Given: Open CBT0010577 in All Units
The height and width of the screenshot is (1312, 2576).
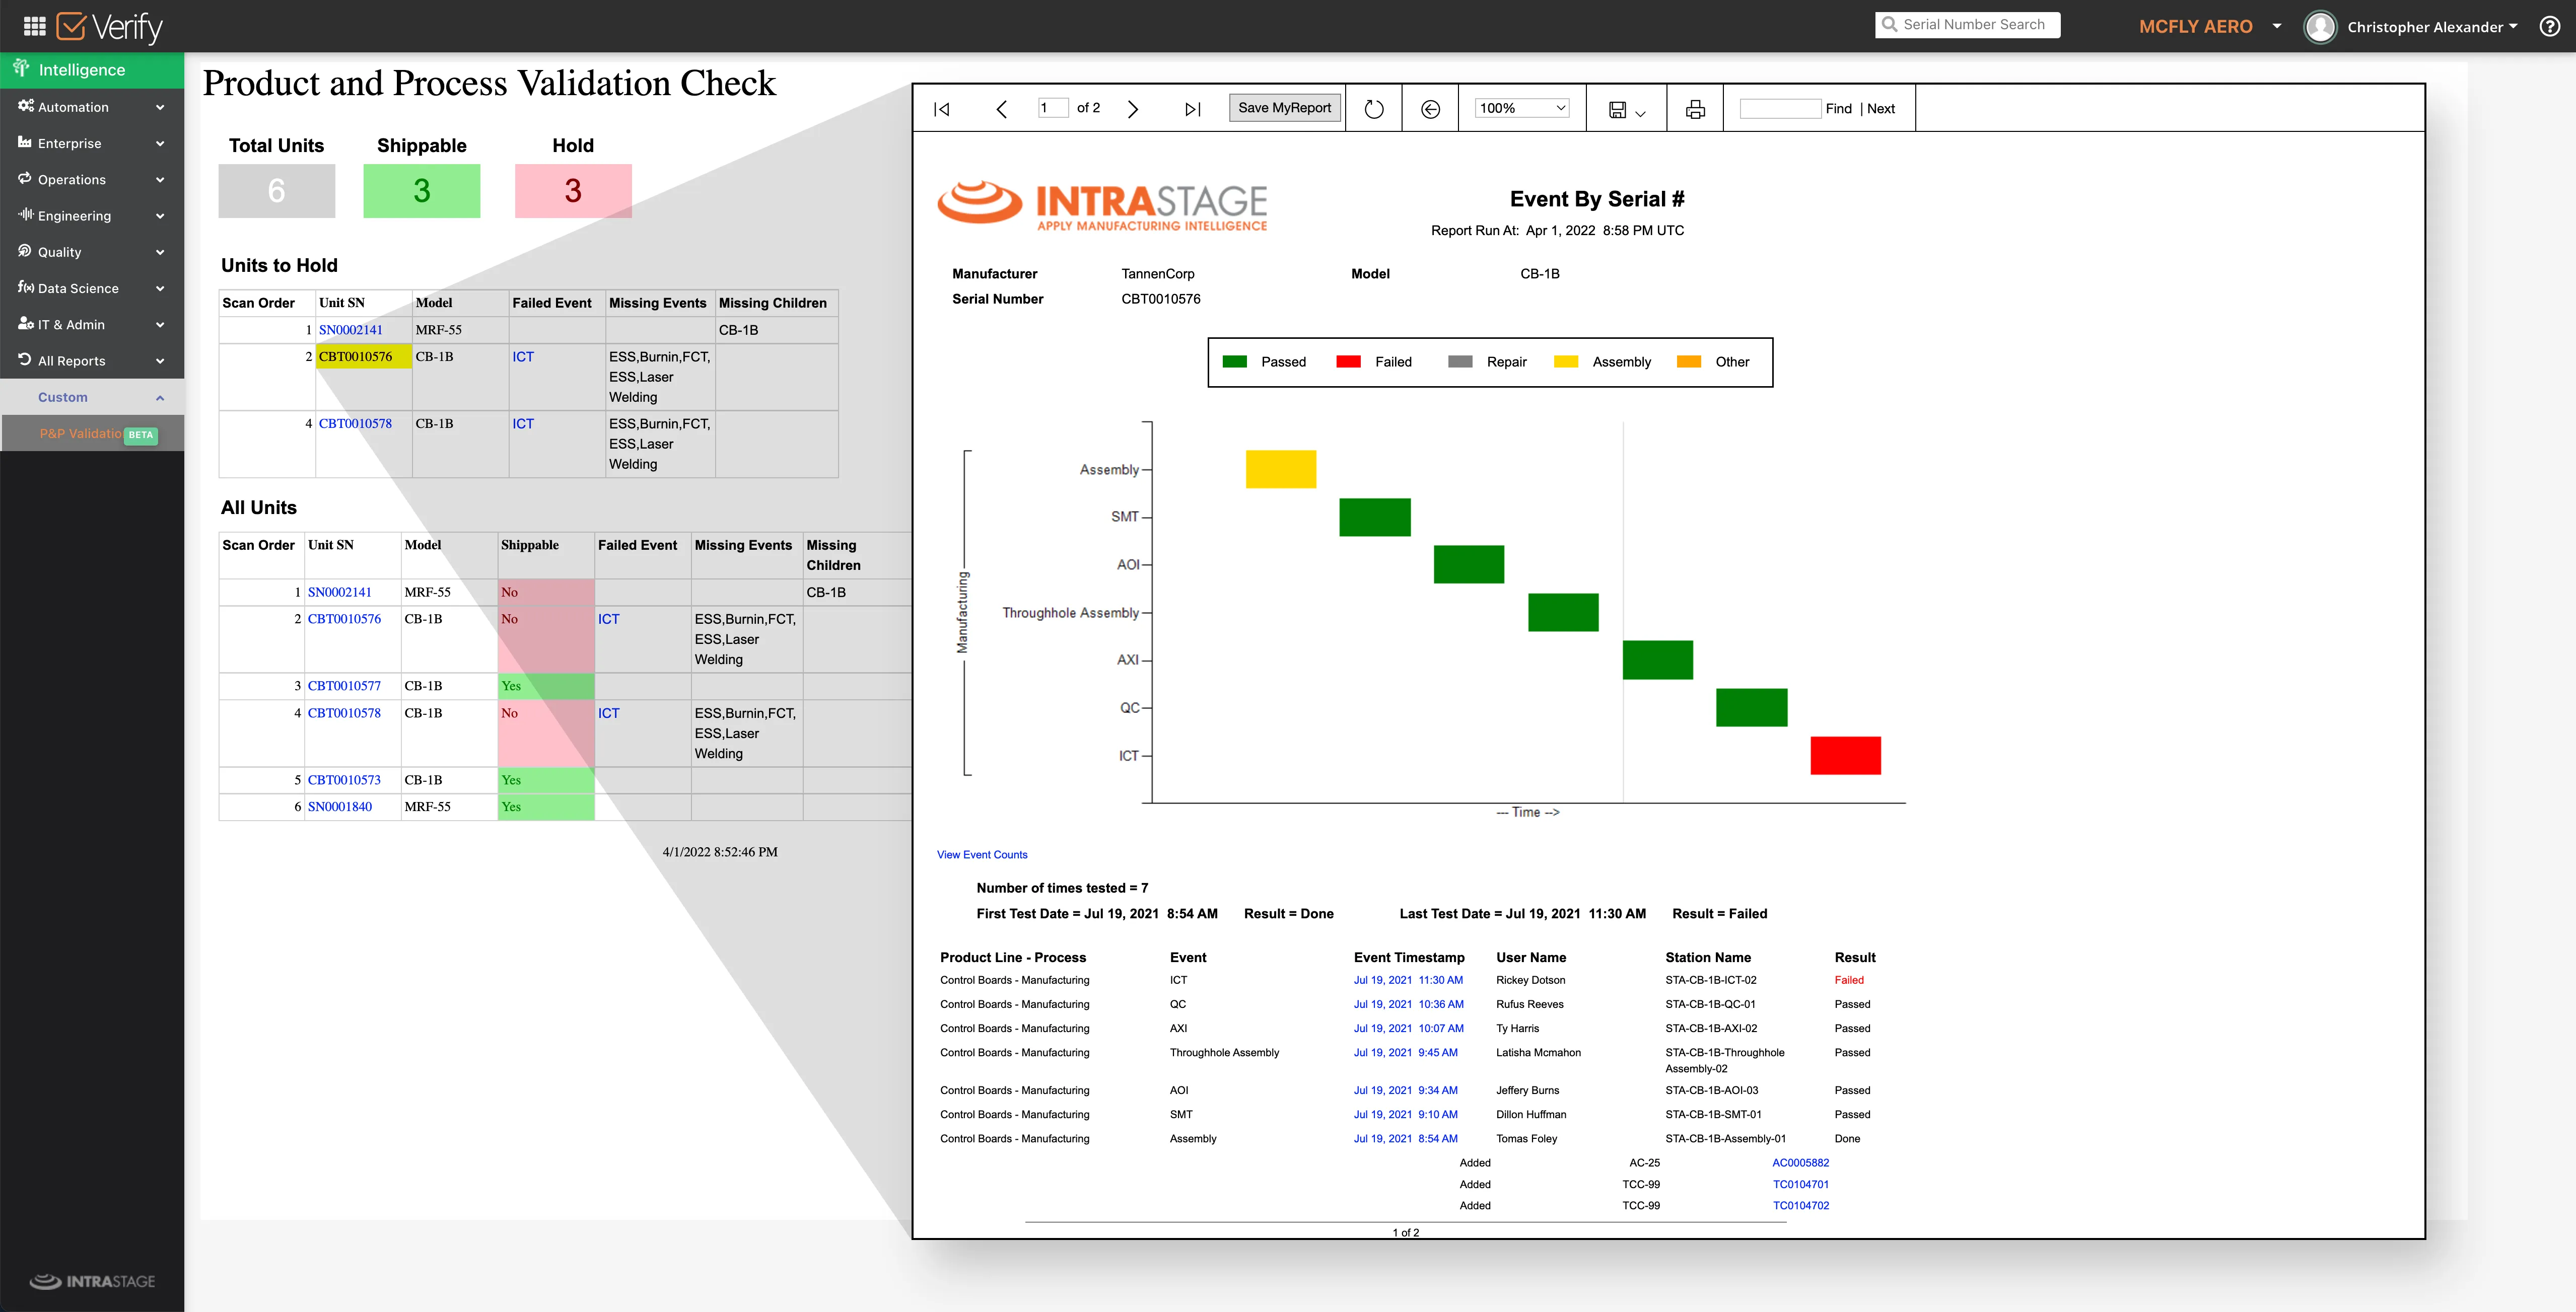Looking at the screenshot, I should [x=344, y=686].
